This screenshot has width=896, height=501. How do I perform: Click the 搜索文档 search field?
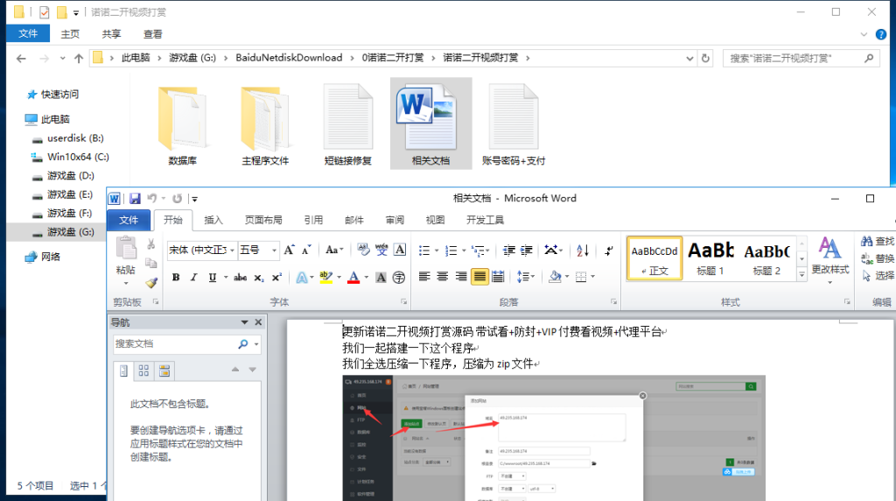pyautogui.click(x=175, y=343)
